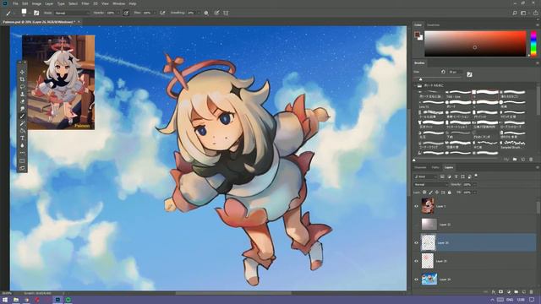Delete layer with Layers panel trash icon
Screen dimensions: 541x304
(x=532, y=292)
